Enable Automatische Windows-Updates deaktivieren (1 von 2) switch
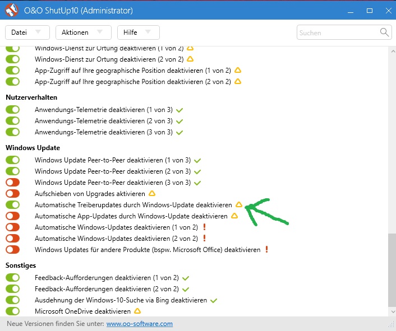The width and height of the screenshot is (396, 331). click(x=13, y=227)
